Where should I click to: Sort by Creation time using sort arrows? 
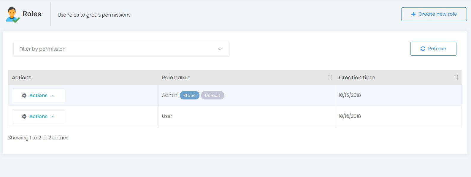[x=456, y=78]
